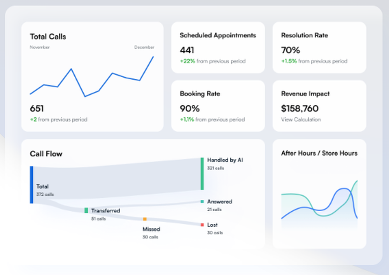Click the Total Calls line chart

92,76
